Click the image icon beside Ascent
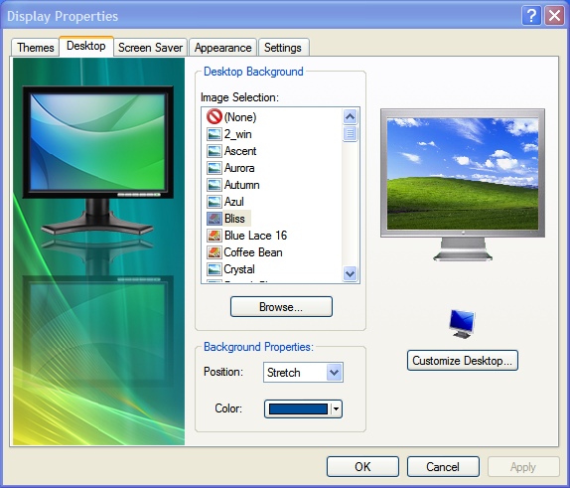The width and height of the screenshot is (570, 488). [x=214, y=151]
